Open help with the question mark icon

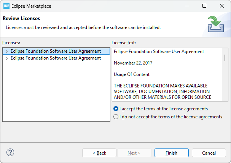coord(10,153)
